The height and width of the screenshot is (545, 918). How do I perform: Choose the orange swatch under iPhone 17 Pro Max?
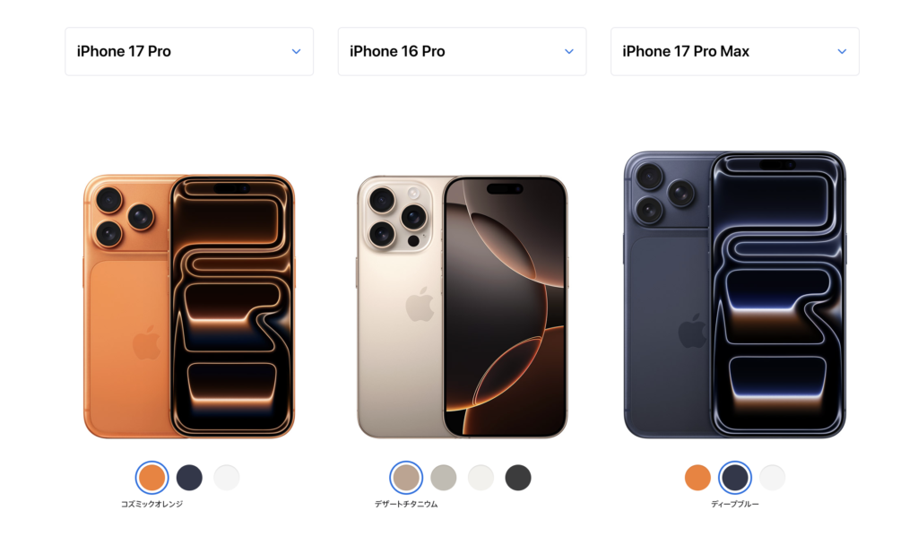(697, 478)
